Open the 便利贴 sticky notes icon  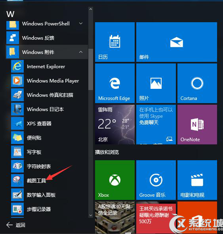tap(17, 138)
